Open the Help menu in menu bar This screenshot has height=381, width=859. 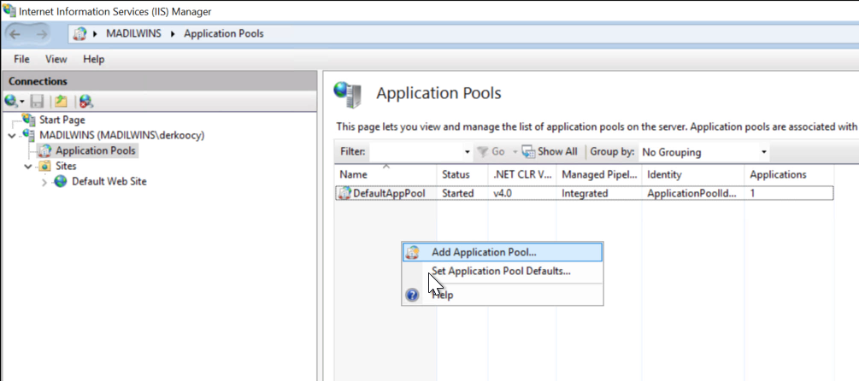tap(94, 59)
